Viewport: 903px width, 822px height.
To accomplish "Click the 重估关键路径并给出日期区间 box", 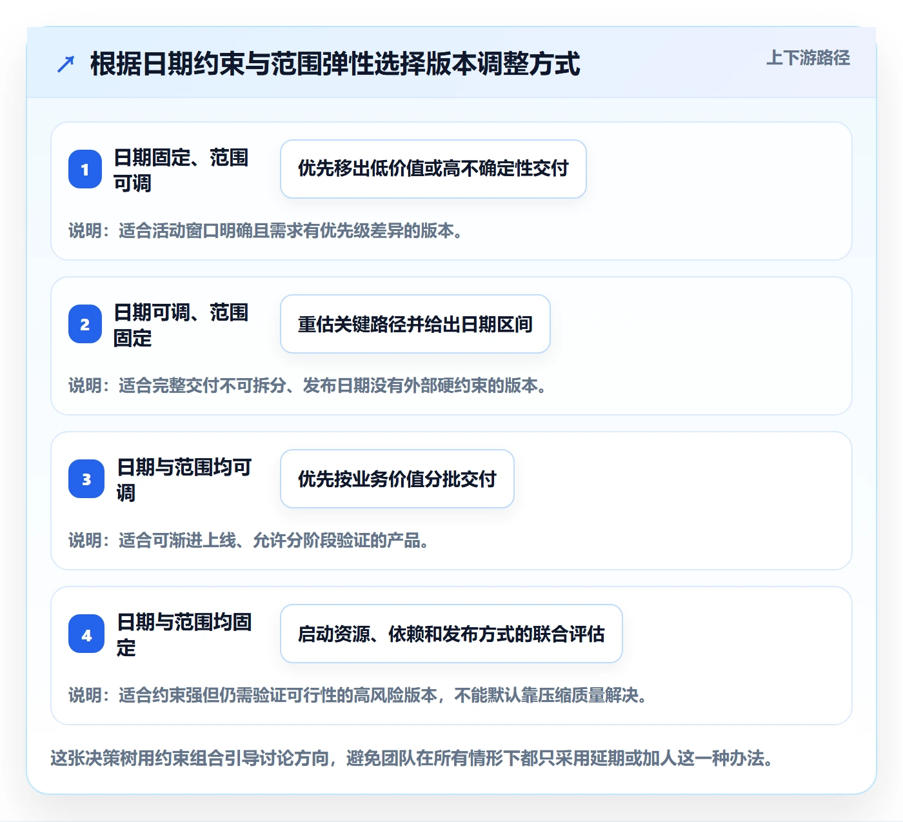I will [x=415, y=324].
